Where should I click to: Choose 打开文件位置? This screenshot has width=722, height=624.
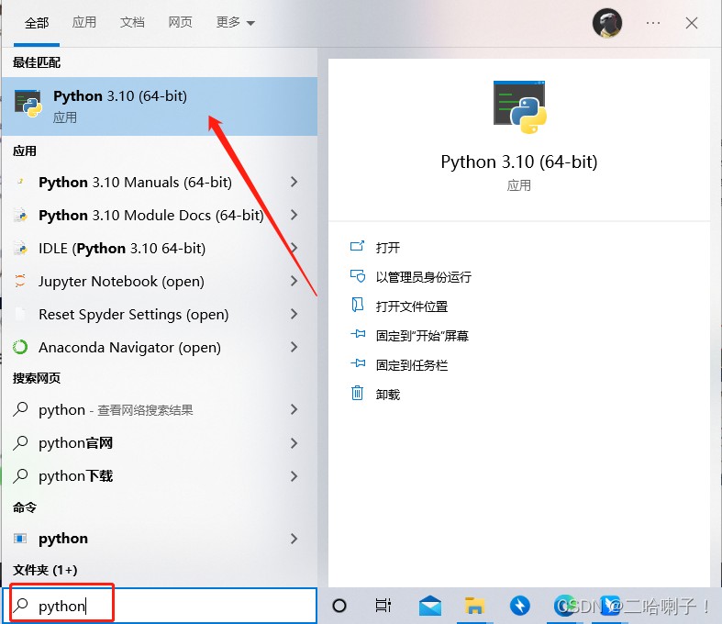coord(412,306)
